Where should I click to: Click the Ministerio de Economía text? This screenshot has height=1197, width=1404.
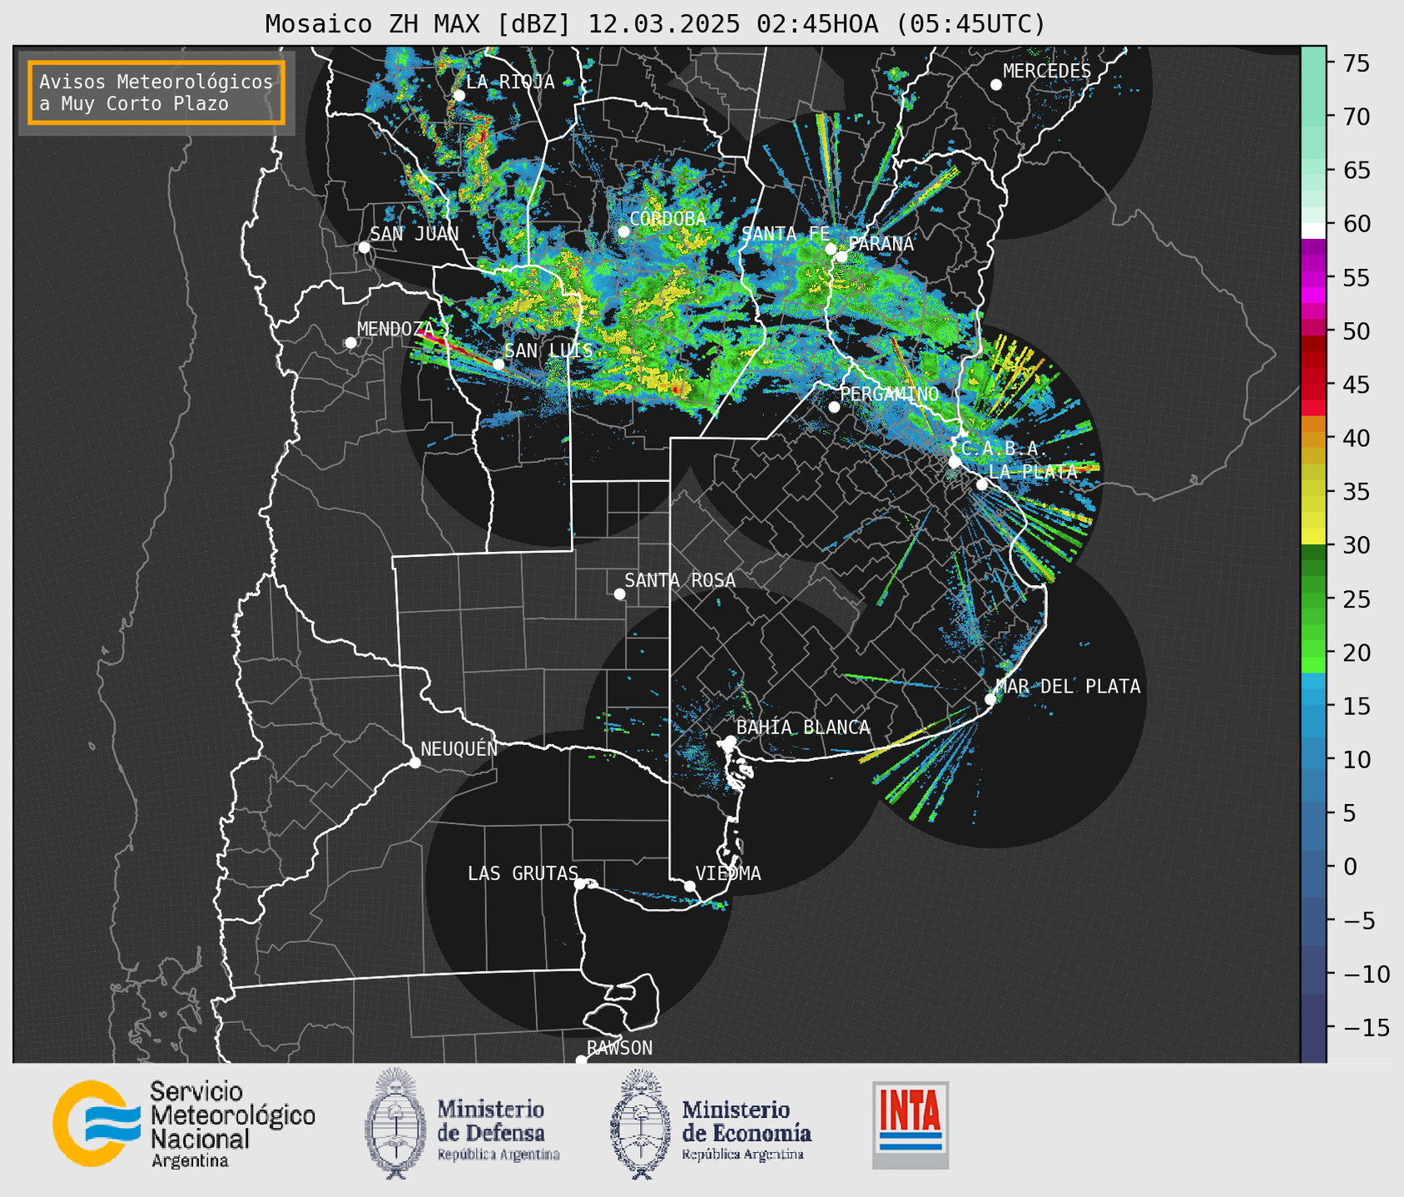click(x=746, y=1130)
